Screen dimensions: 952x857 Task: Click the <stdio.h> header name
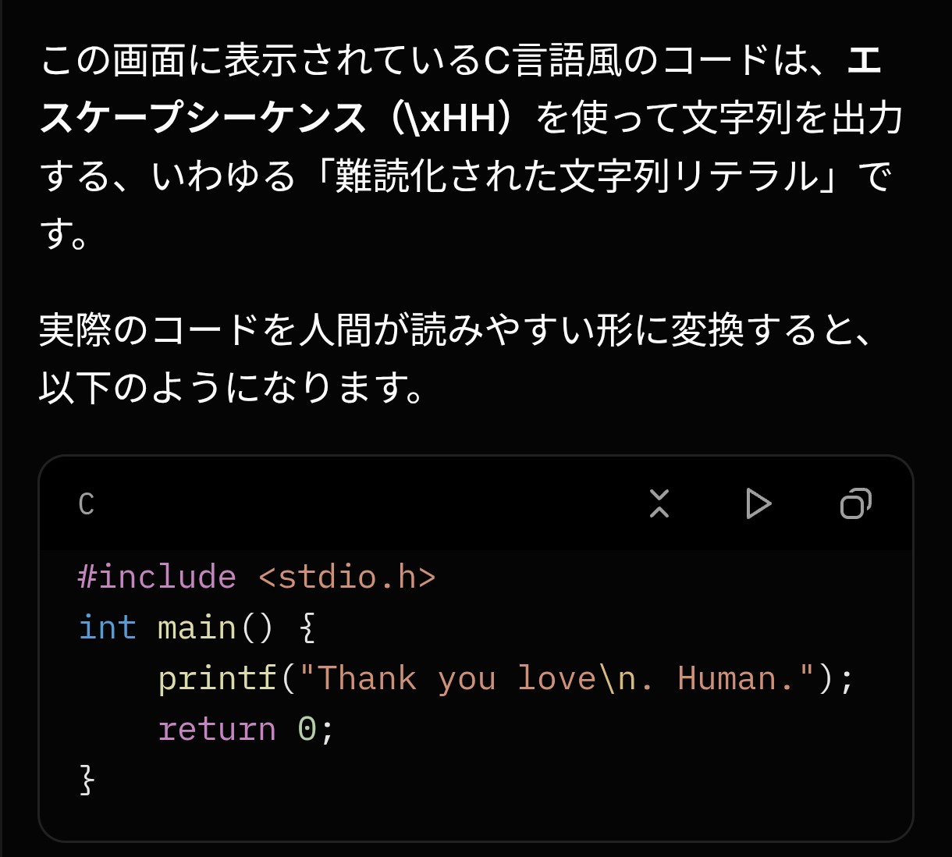346,578
